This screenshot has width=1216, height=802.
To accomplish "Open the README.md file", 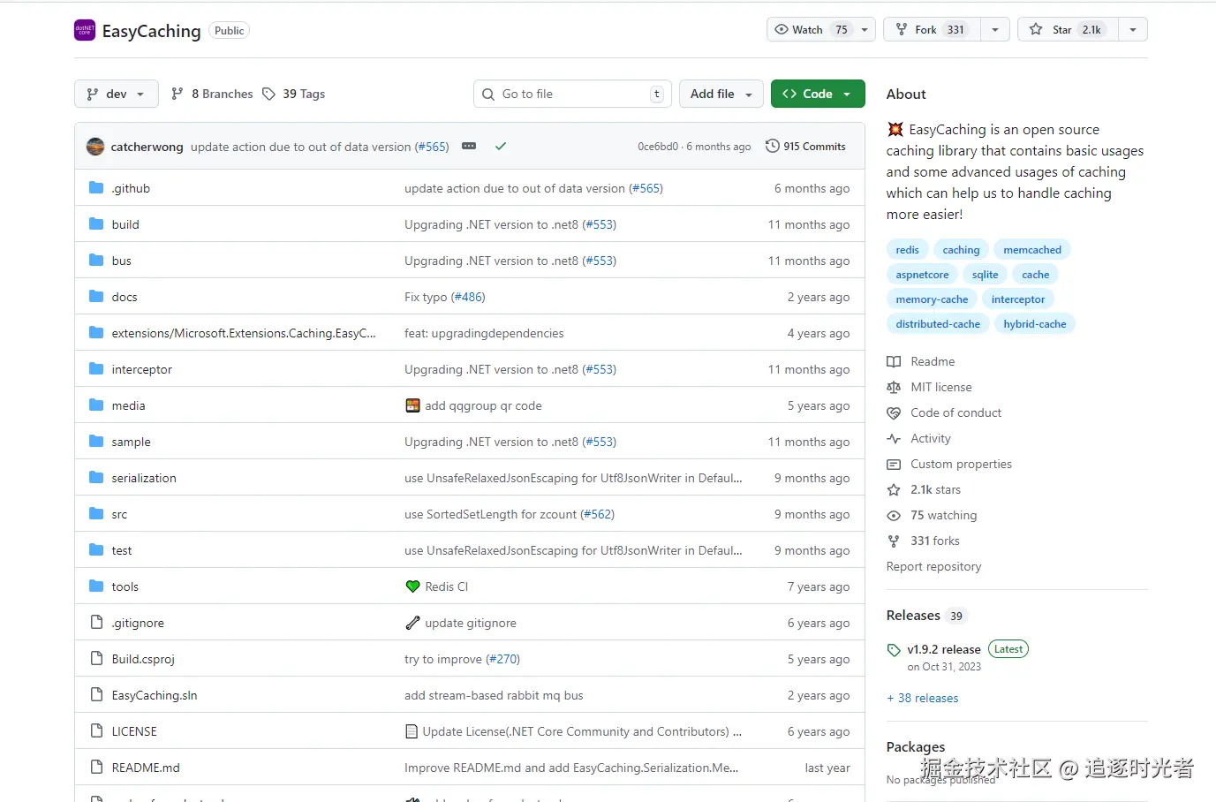I will click(146, 768).
